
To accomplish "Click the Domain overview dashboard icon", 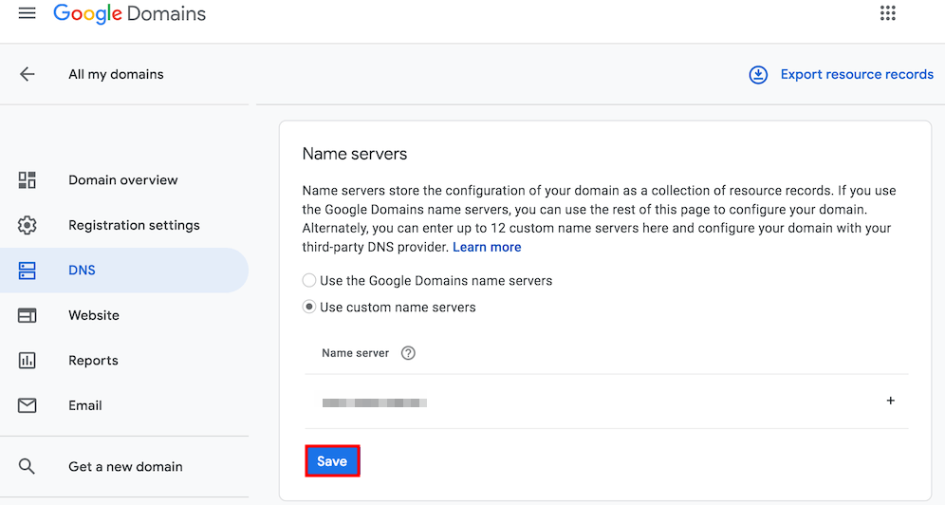I will (28, 180).
